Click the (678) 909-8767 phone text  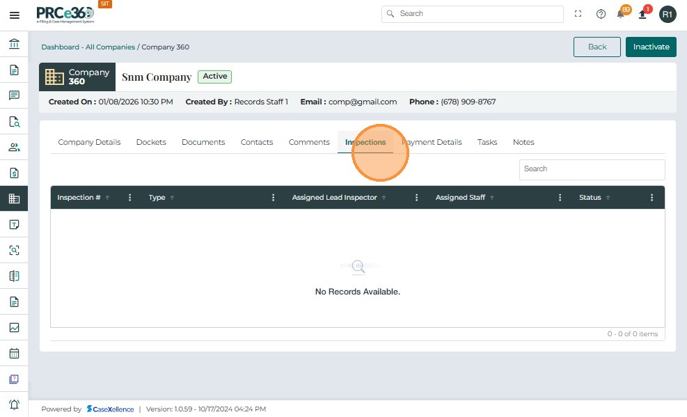coord(468,102)
